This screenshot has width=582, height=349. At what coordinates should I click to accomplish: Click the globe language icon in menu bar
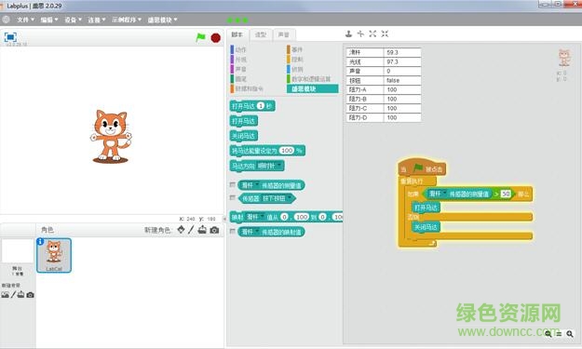pyautogui.click(x=6, y=20)
